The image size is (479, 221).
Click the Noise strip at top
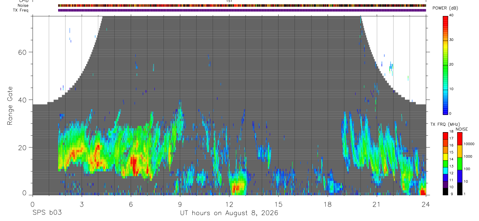click(242, 6)
